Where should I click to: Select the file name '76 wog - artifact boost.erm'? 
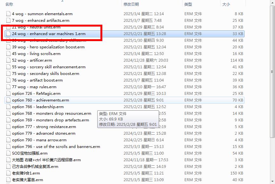[37, 80]
